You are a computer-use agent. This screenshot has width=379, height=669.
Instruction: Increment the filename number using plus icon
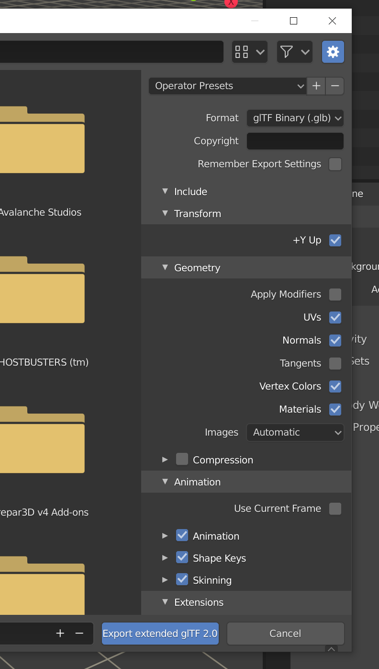[60, 633]
